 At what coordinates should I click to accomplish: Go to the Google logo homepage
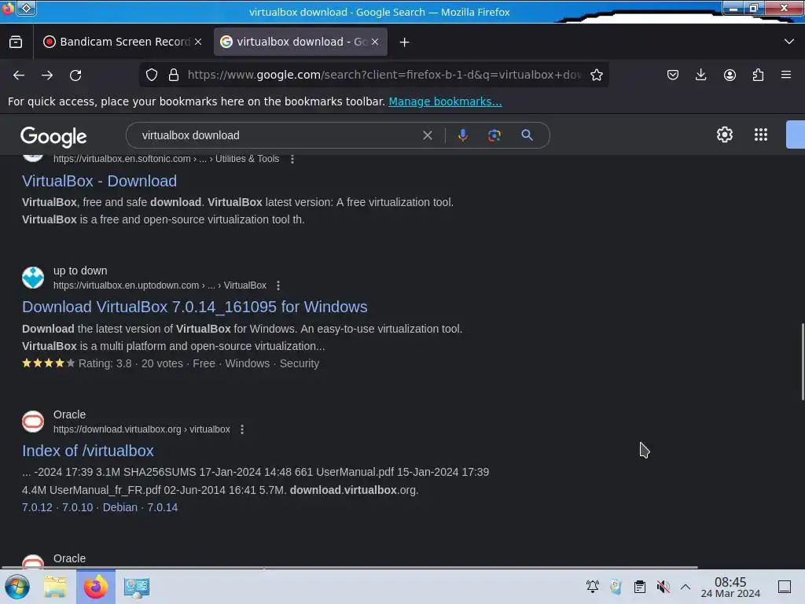[53, 137]
